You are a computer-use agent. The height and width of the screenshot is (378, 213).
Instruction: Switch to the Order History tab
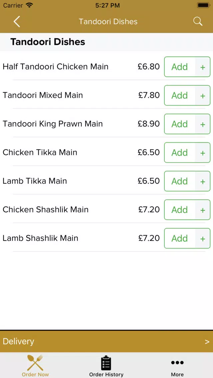coord(106,365)
